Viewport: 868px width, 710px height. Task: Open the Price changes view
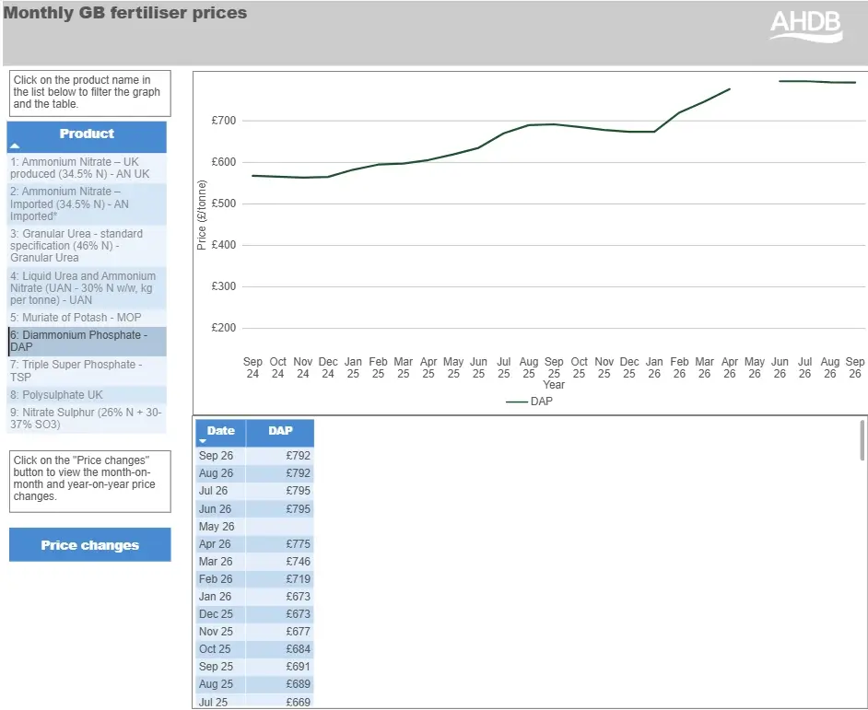tap(89, 545)
